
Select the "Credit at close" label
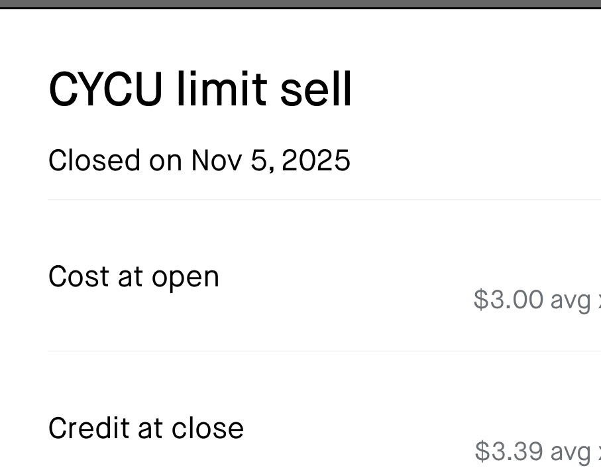146,428
